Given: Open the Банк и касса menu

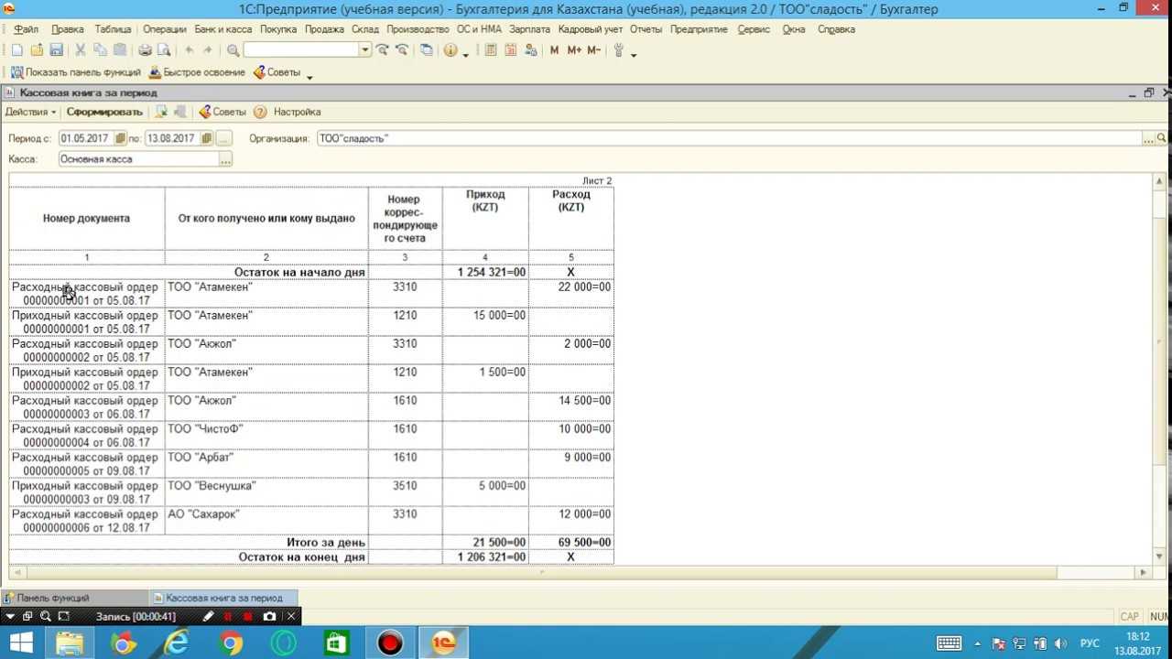Looking at the screenshot, I should click(222, 29).
